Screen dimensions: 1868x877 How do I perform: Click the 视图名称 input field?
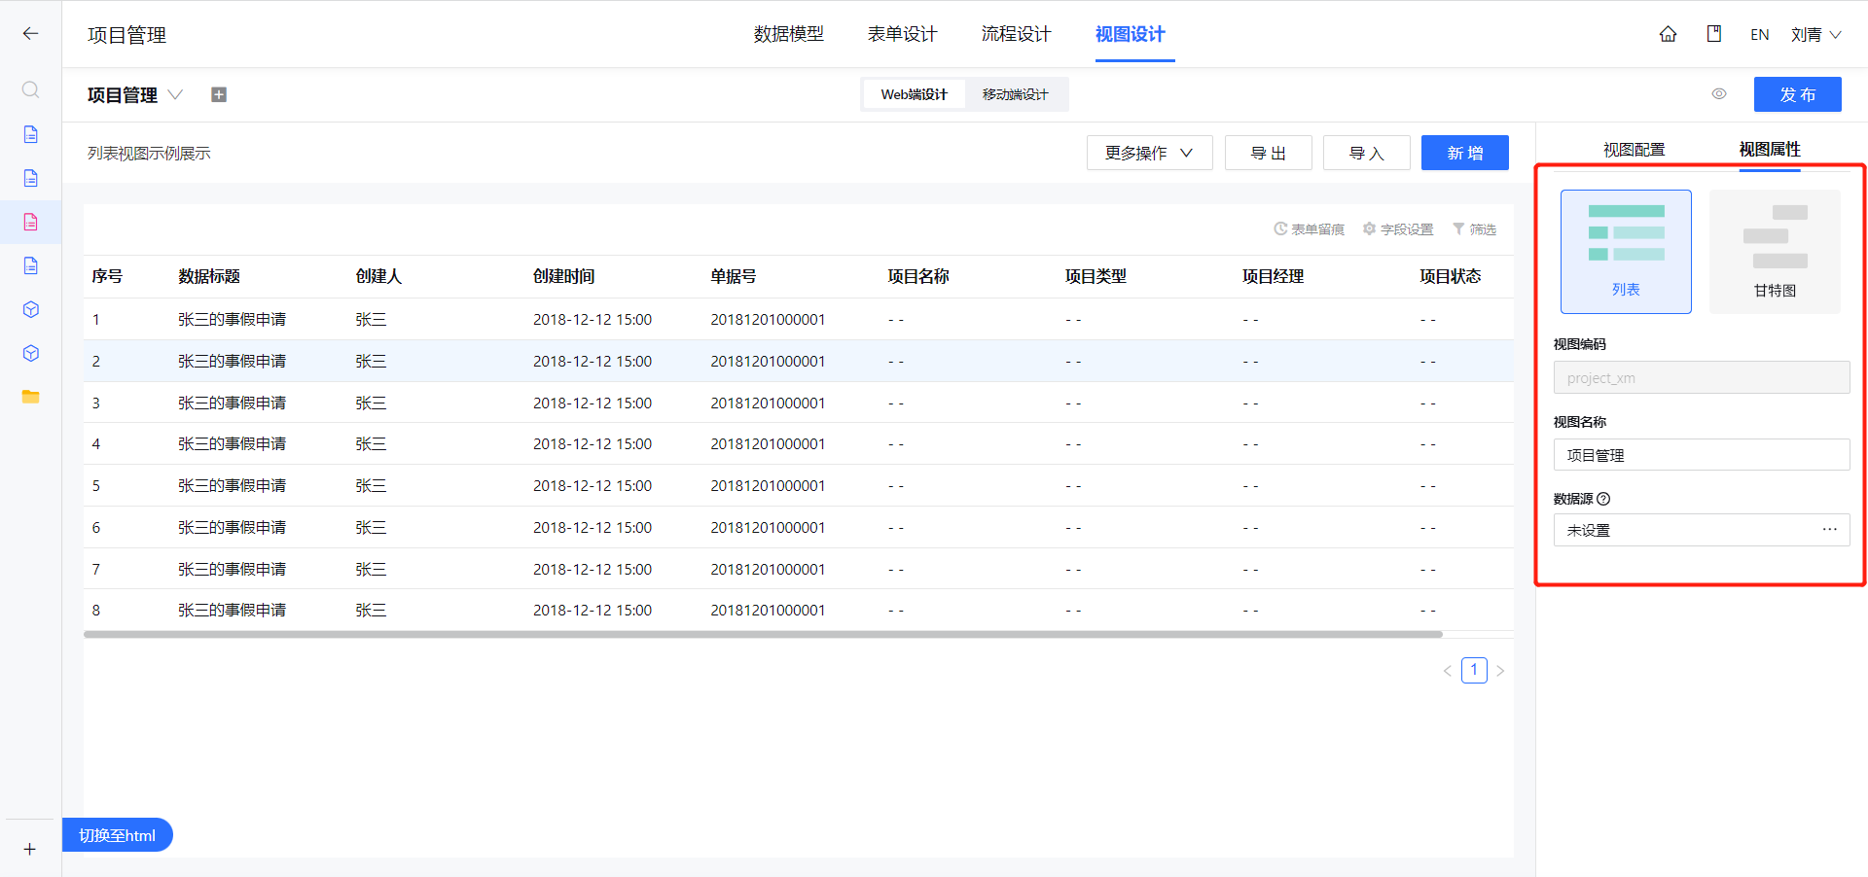tap(1701, 454)
